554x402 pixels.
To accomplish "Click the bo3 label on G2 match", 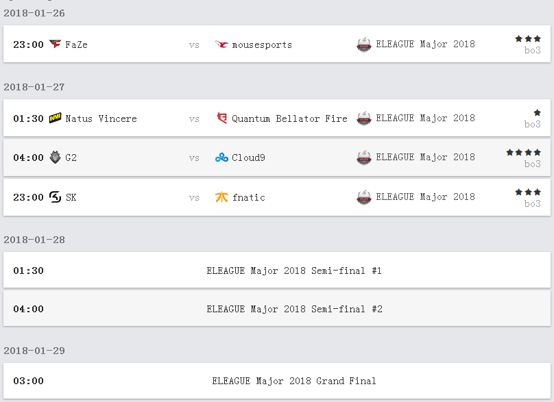I will click(x=533, y=164).
